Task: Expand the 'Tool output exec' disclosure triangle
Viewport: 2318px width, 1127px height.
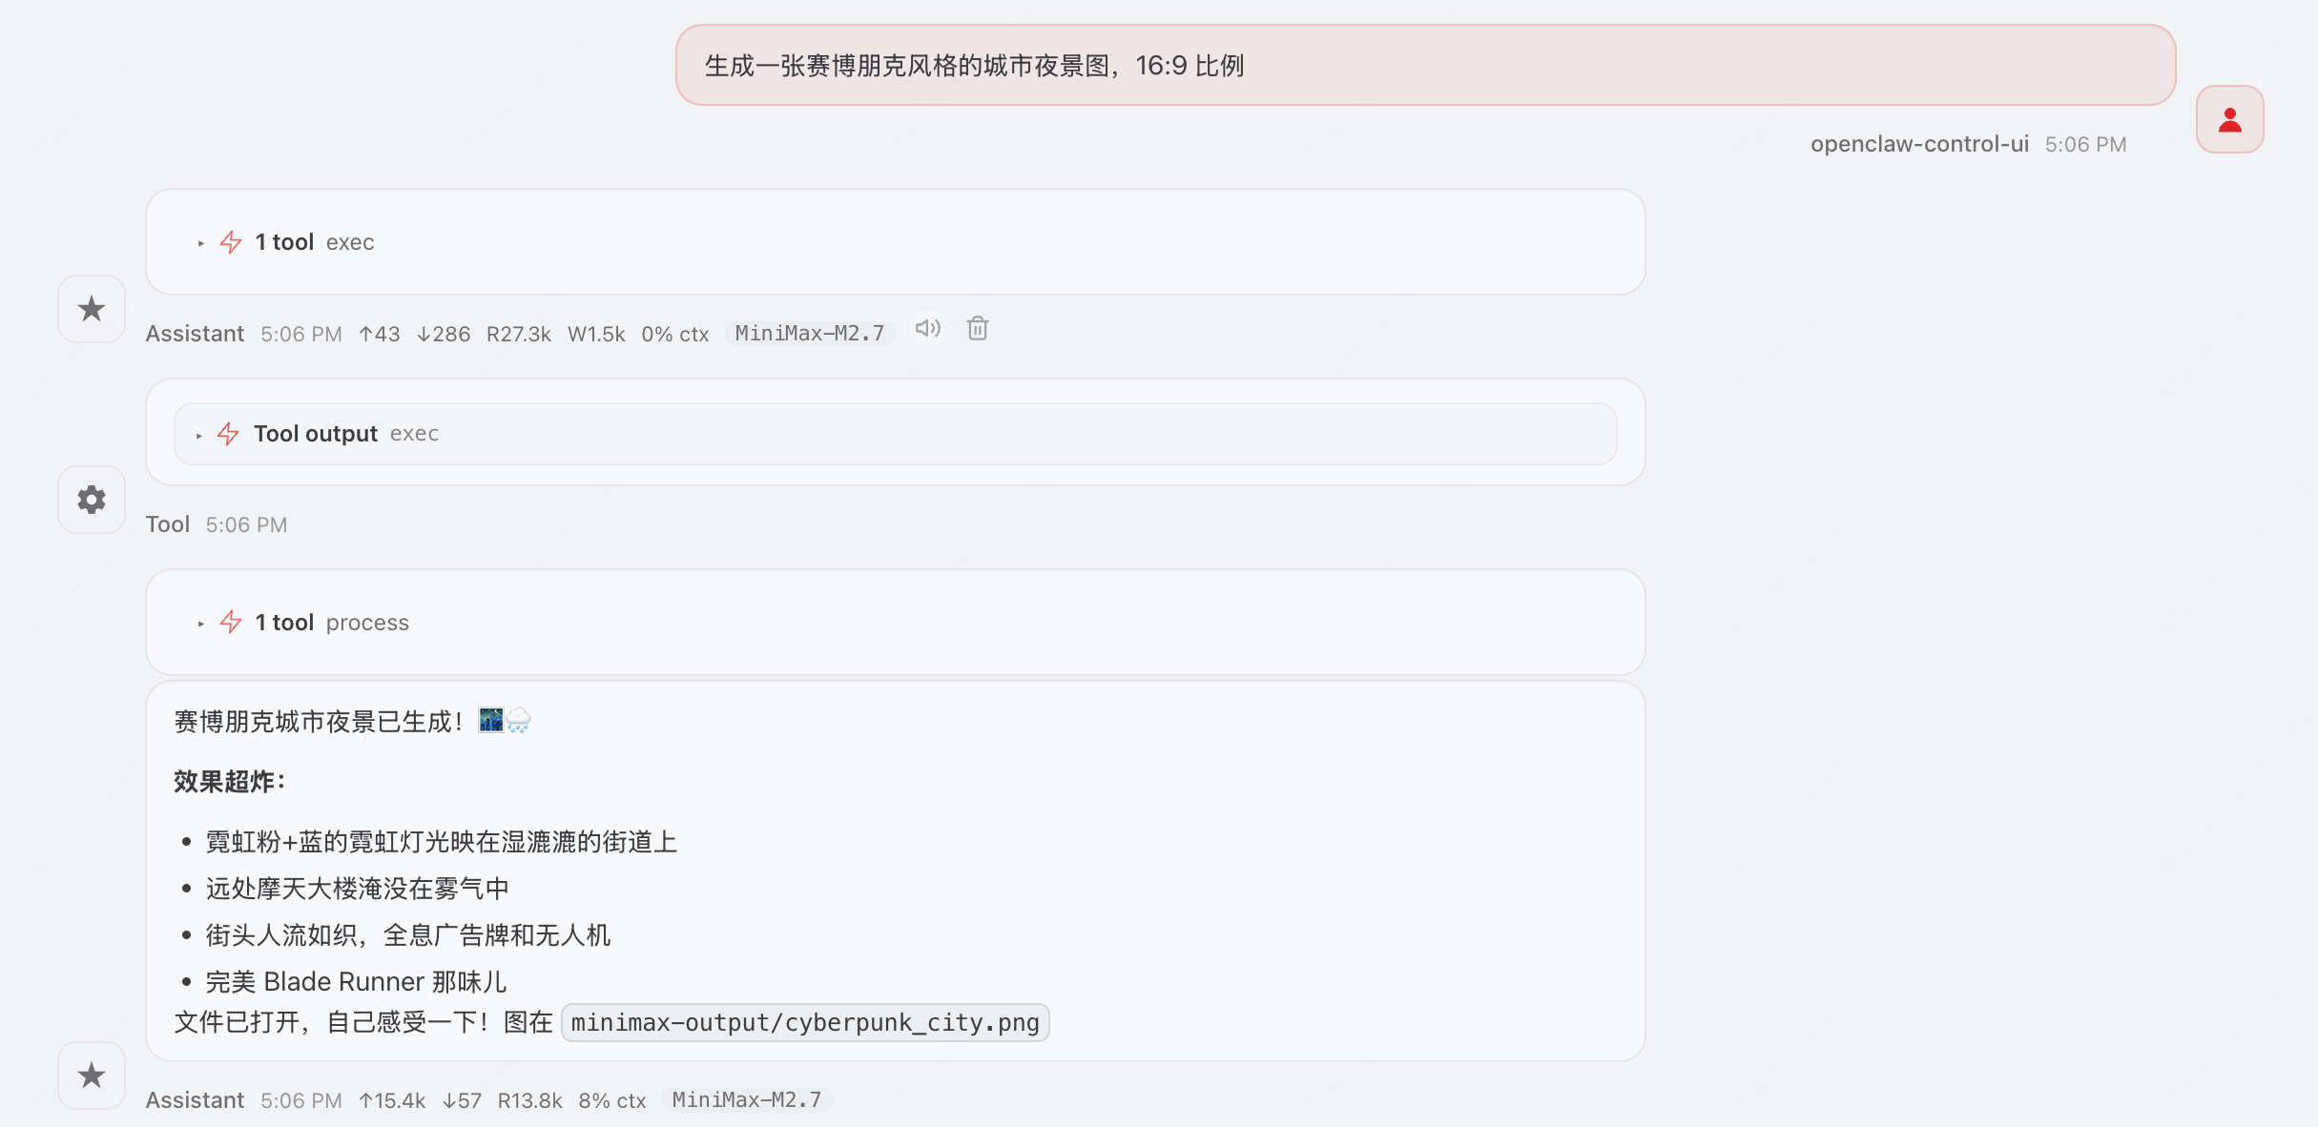Action: pos(198,436)
